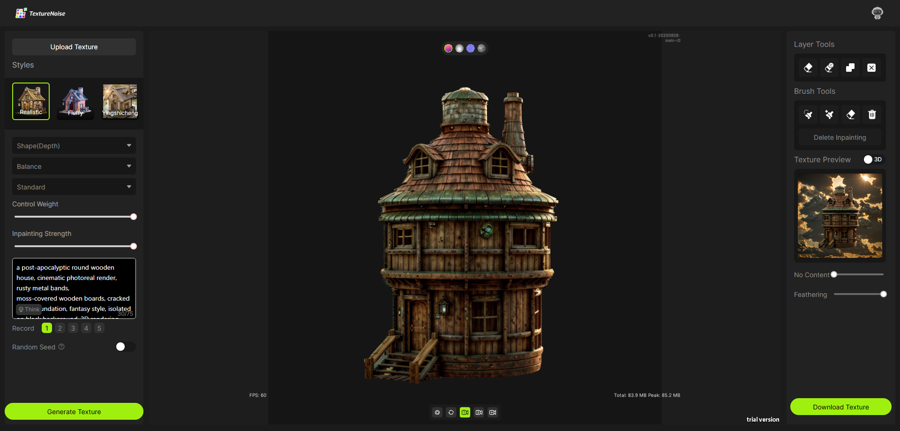Select record slot 4
Screen dimensions: 900x431
click(x=86, y=328)
